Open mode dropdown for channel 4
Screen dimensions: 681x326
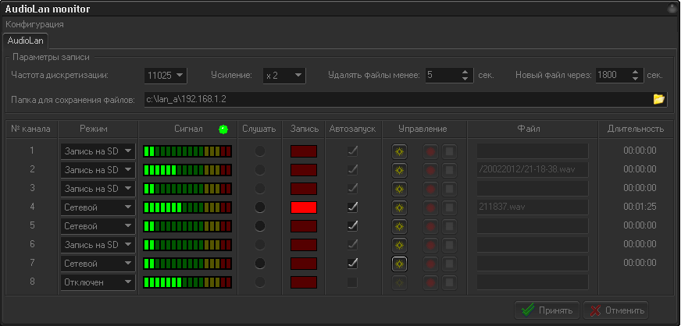point(98,207)
